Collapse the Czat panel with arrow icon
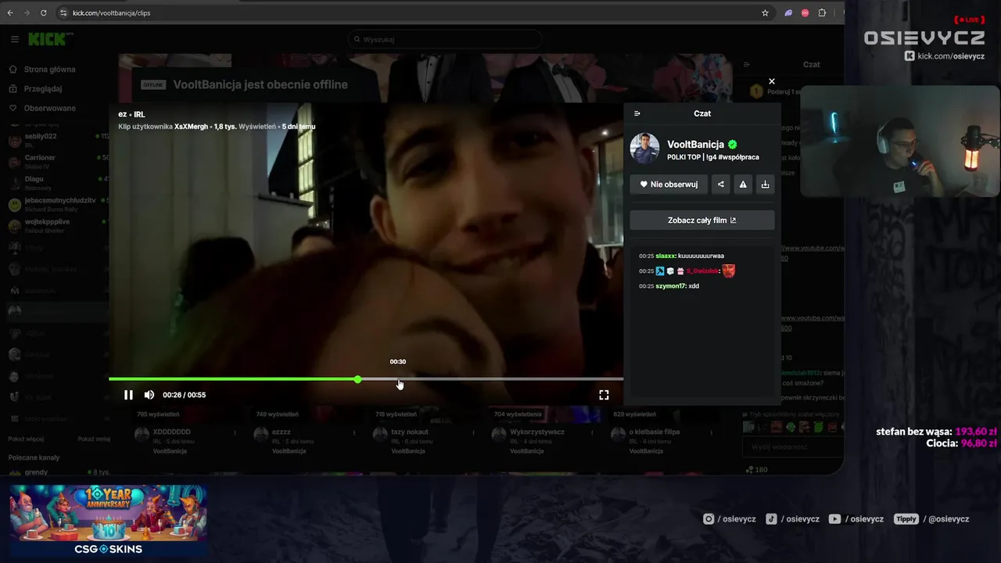1001x563 pixels. [x=637, y=113]
